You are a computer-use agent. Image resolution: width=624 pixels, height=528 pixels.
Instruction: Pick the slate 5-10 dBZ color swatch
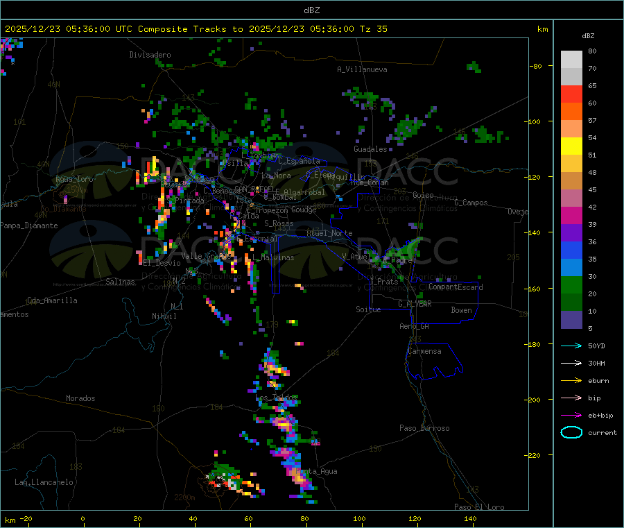coord(571,320)
